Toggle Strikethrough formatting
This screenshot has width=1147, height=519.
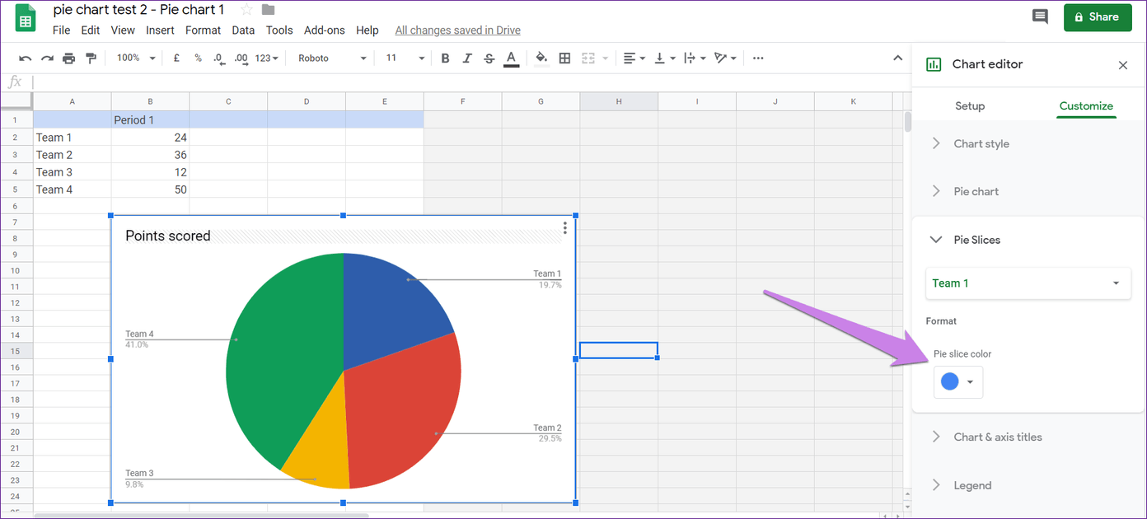pos(489,58)
